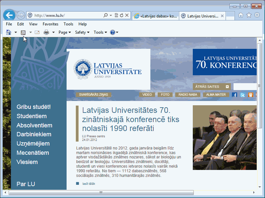Close the Latvijas Universi... tab
Image resolution: width=265 pixels, height=198 pixels.
[222, 16]
